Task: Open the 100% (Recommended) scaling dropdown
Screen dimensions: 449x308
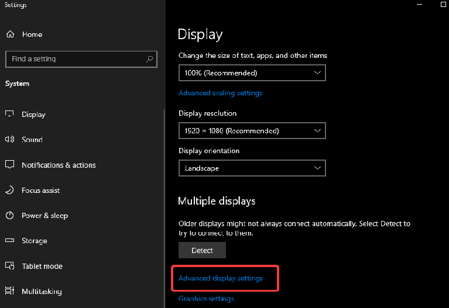Action: click(x=252, y=72)
